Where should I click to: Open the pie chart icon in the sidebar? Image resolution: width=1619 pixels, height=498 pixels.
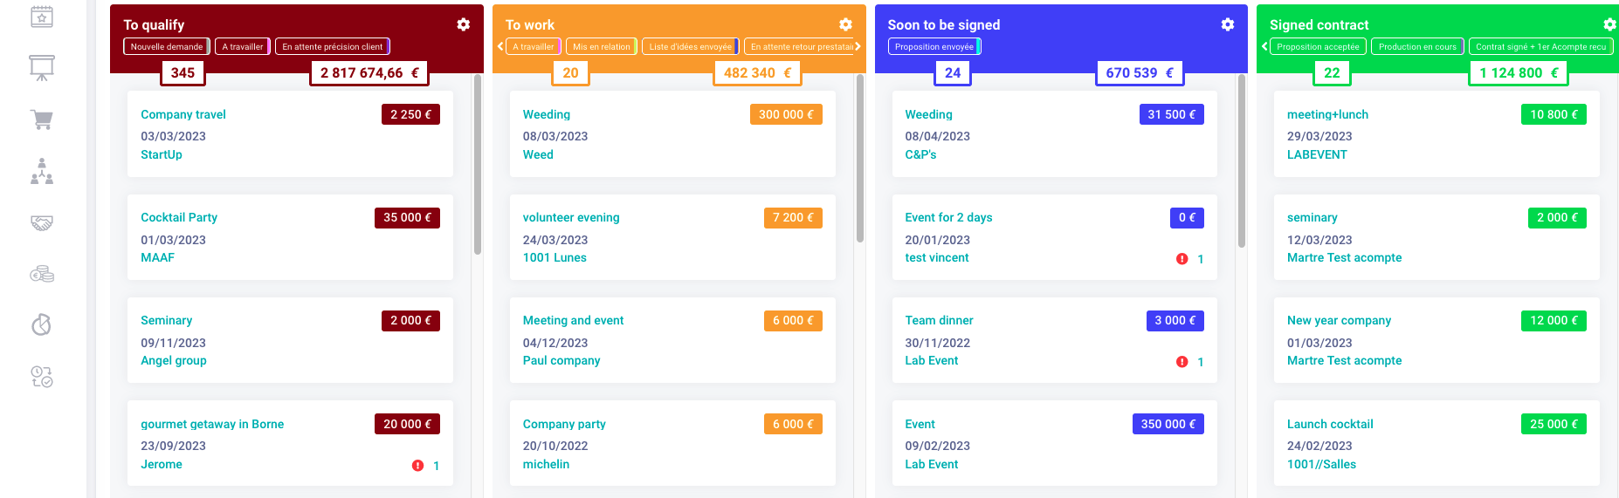click(x=42, y=325)
